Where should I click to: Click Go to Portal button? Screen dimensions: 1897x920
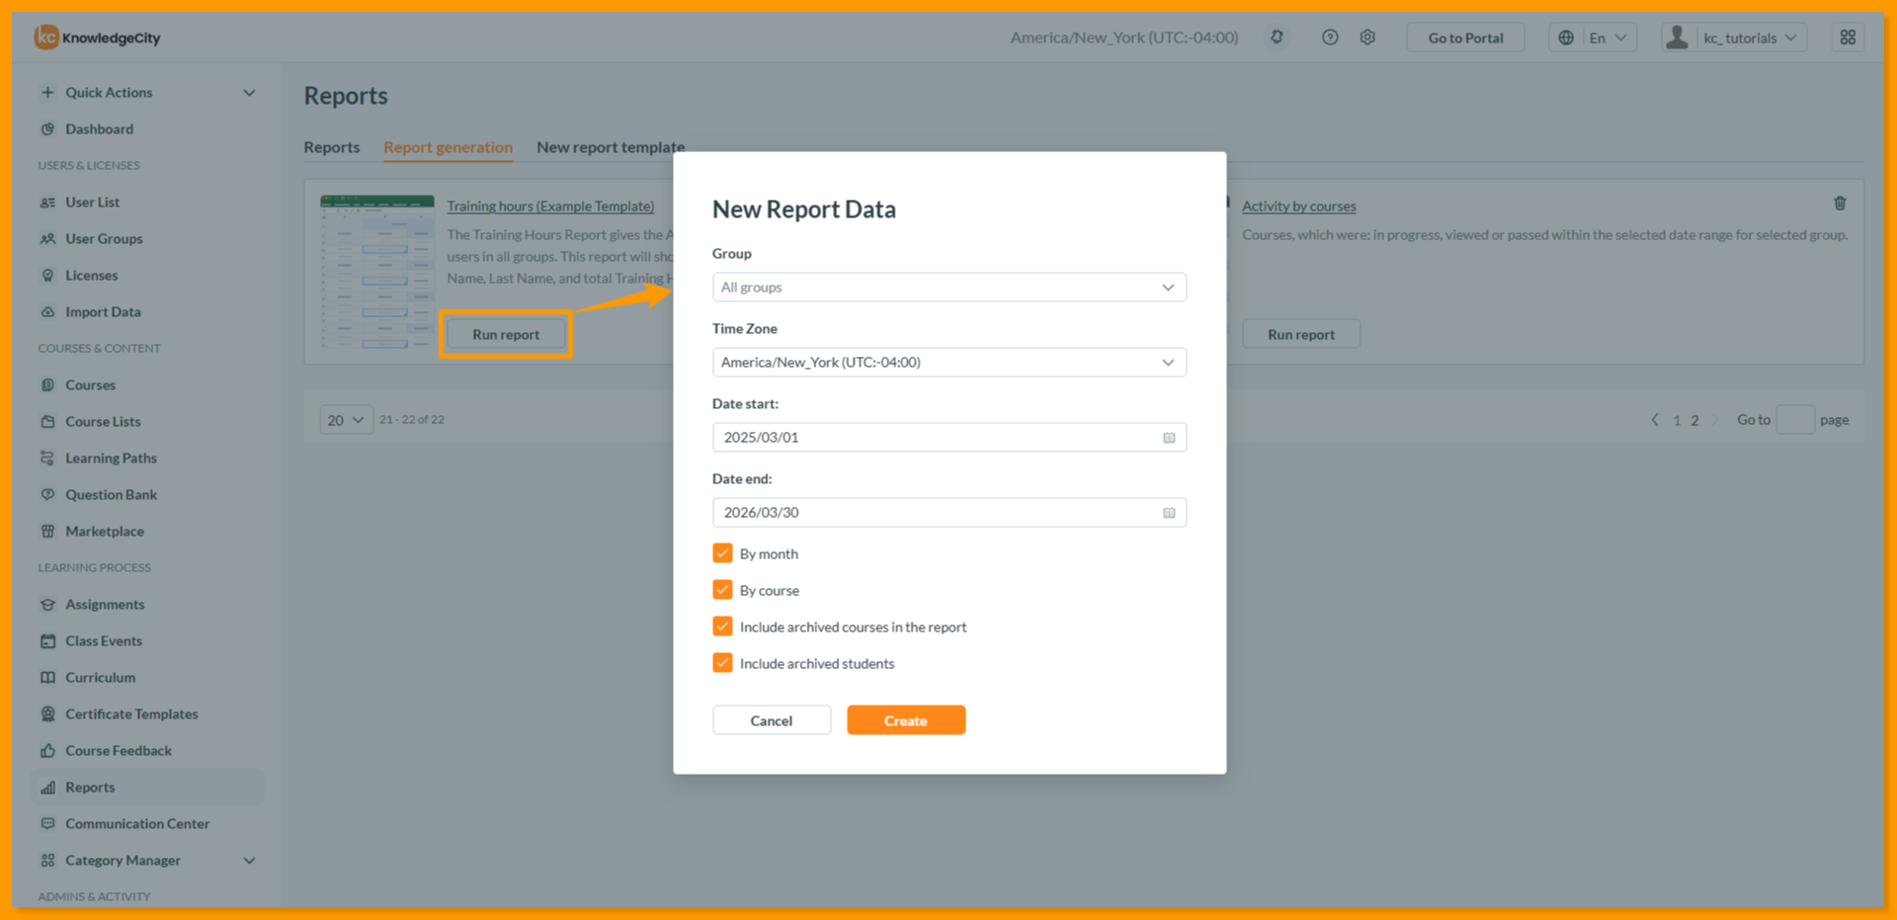point(1465,38)
